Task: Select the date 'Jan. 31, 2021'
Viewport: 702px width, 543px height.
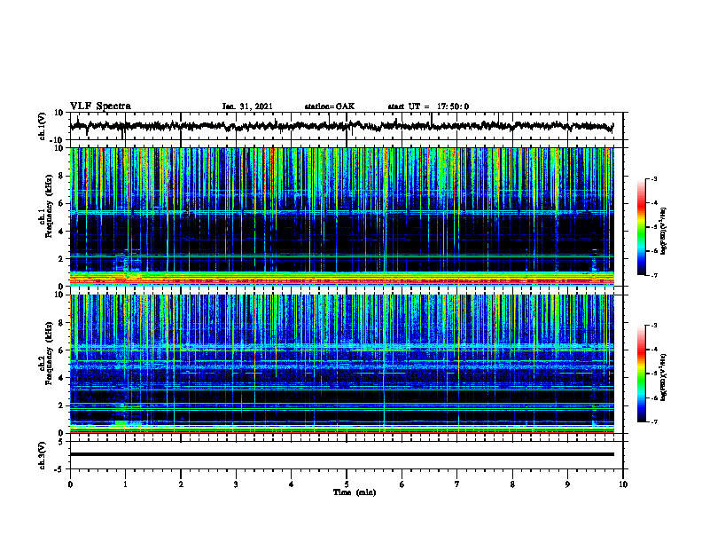Action: [247, 106]
